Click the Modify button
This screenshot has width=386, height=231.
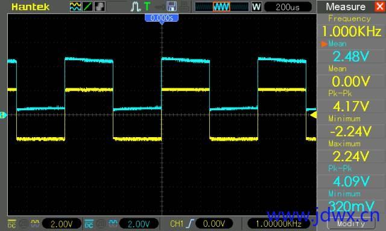351,223
